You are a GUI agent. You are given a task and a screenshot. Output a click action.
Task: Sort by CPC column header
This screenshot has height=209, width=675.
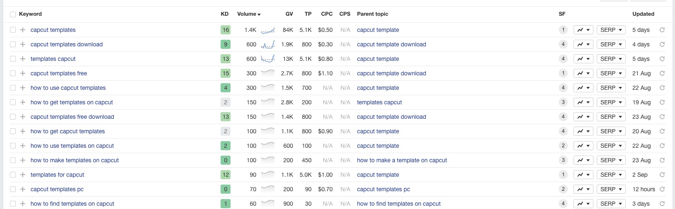pos(327,14)
